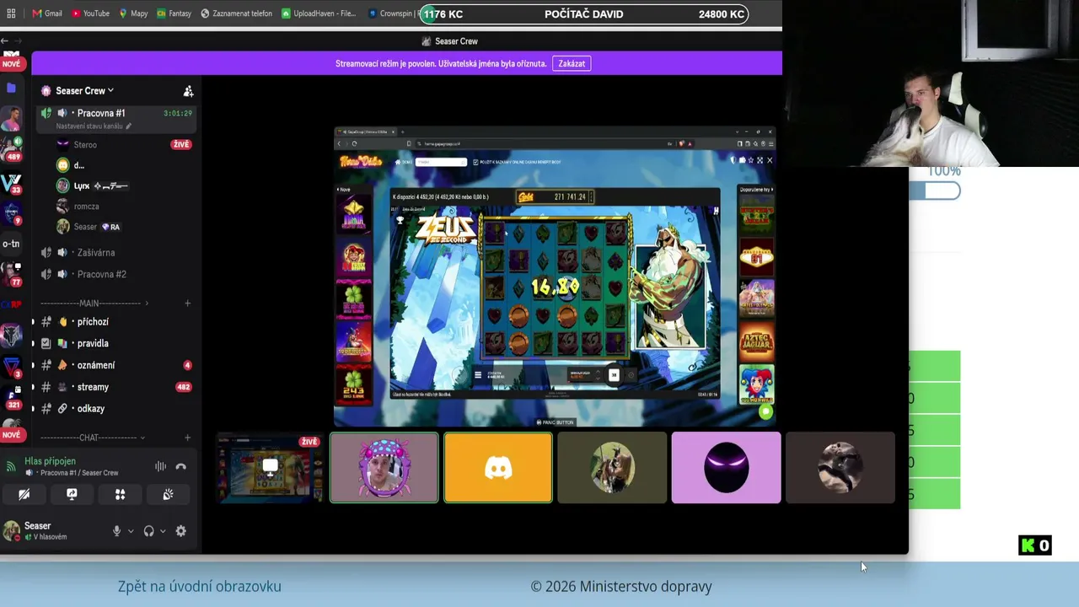This screenshot has height=607, width=1079.
Task: Open microphone input options arrow
Action: point(130,531)
